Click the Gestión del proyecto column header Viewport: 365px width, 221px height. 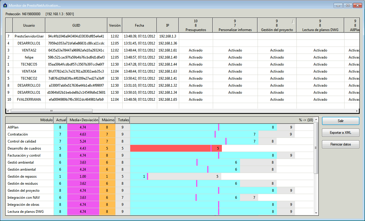coord(277,25)
